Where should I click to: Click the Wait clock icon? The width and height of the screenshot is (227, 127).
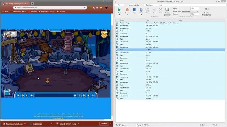coord(160,10)
